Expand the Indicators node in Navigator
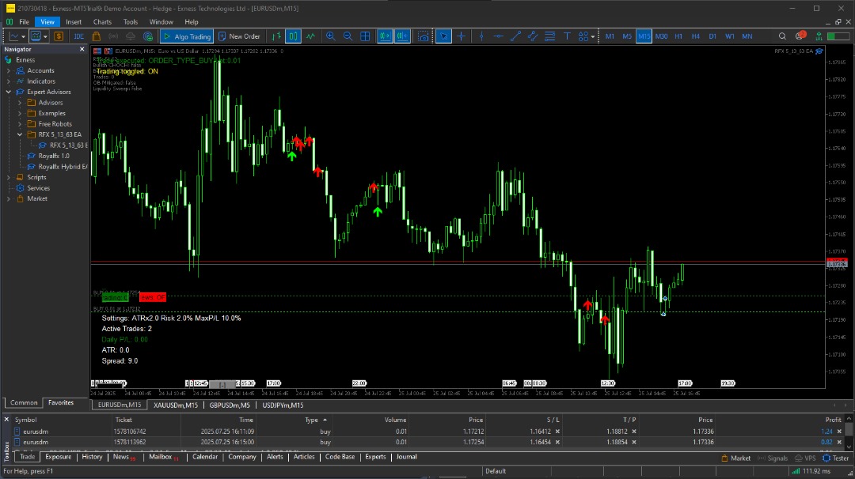 click(8, 81)
